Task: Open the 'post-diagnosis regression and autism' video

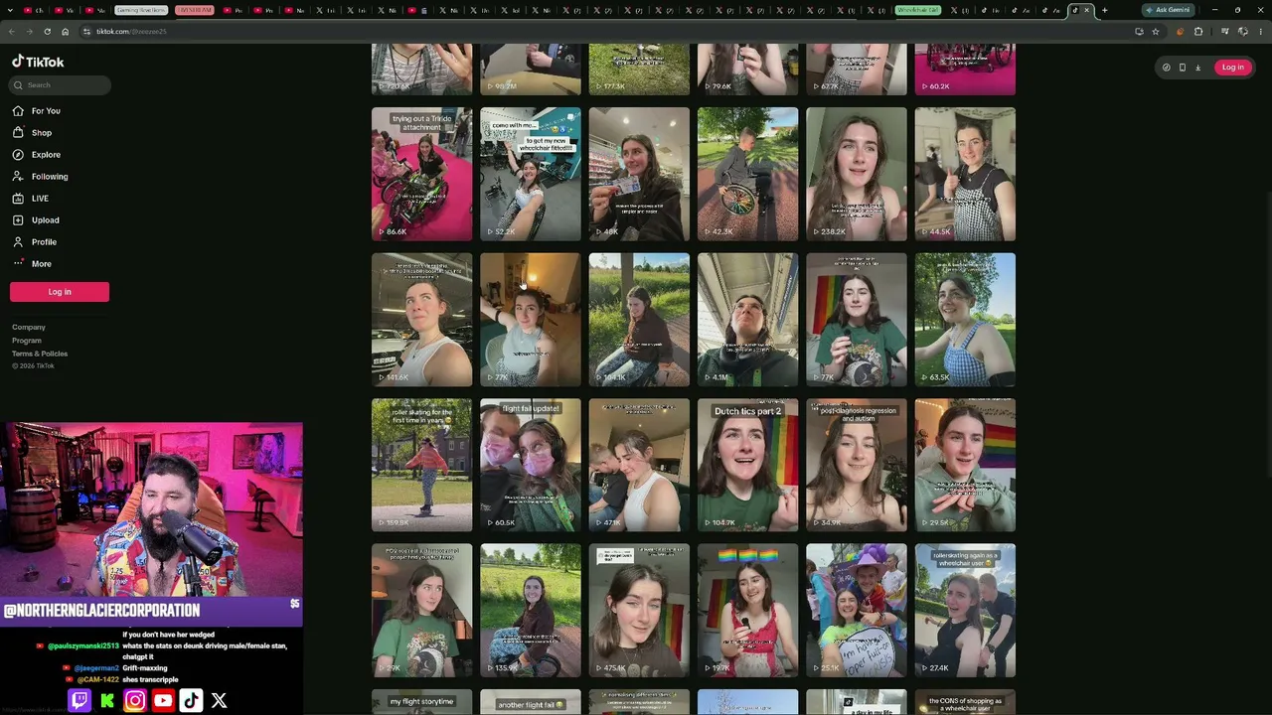Action: [x=857, y=465]
